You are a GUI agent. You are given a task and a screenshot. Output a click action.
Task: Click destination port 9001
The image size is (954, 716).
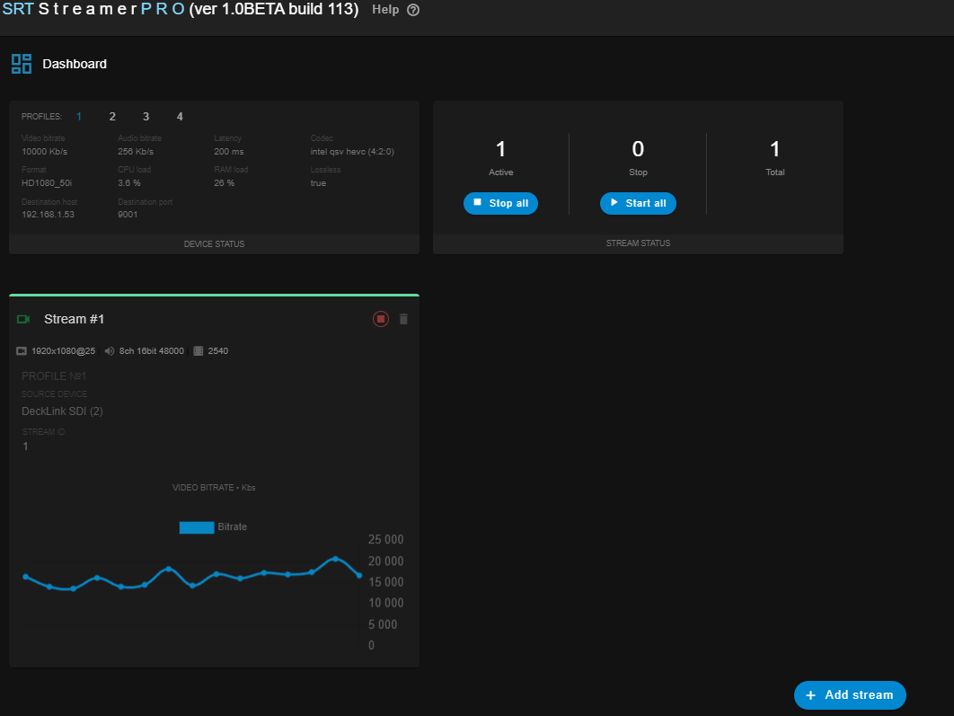(x=128, y=215)
